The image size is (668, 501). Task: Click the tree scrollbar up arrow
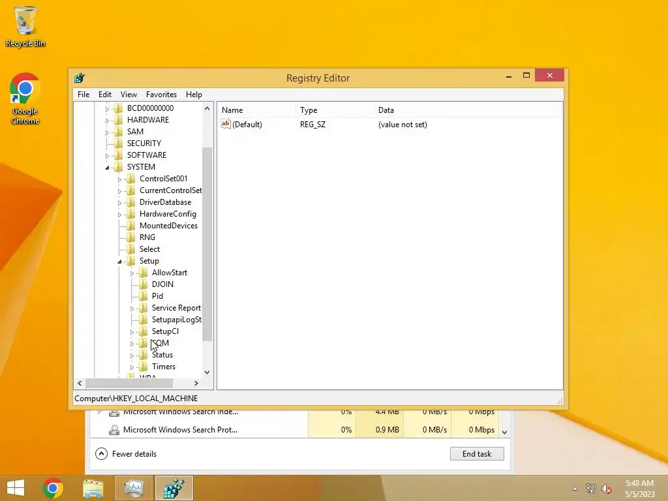pos(207,108)
